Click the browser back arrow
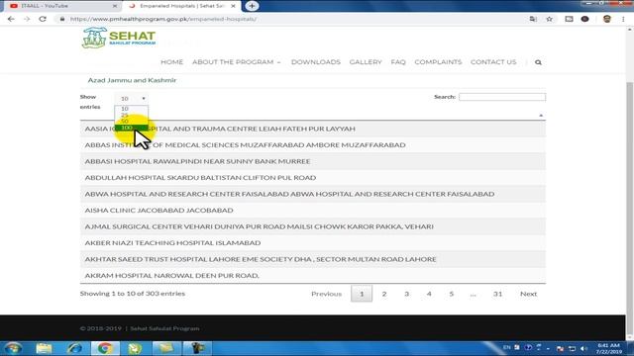 [11, 19]
